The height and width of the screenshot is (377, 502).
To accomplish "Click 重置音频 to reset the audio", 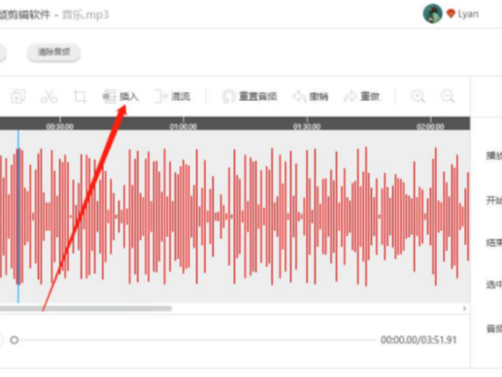I will pos(250,96).
